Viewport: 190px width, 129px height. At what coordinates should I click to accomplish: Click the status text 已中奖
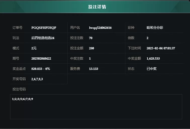151,69
